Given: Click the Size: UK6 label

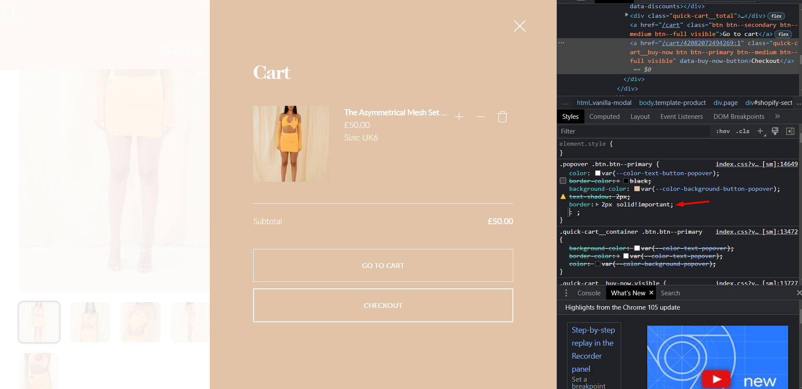Looking at the screenshot, I should point(361,137).
